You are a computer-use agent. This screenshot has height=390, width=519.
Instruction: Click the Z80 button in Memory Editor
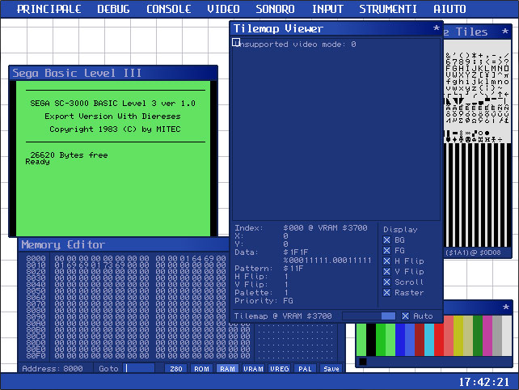point(176,369)
